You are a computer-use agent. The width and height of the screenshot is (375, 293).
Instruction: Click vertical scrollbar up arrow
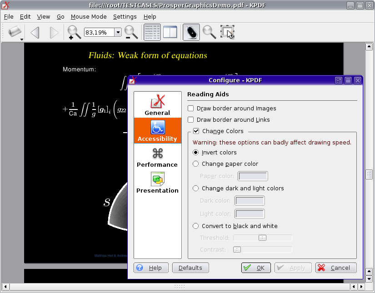pyautogui.click(x=369, y=47)
